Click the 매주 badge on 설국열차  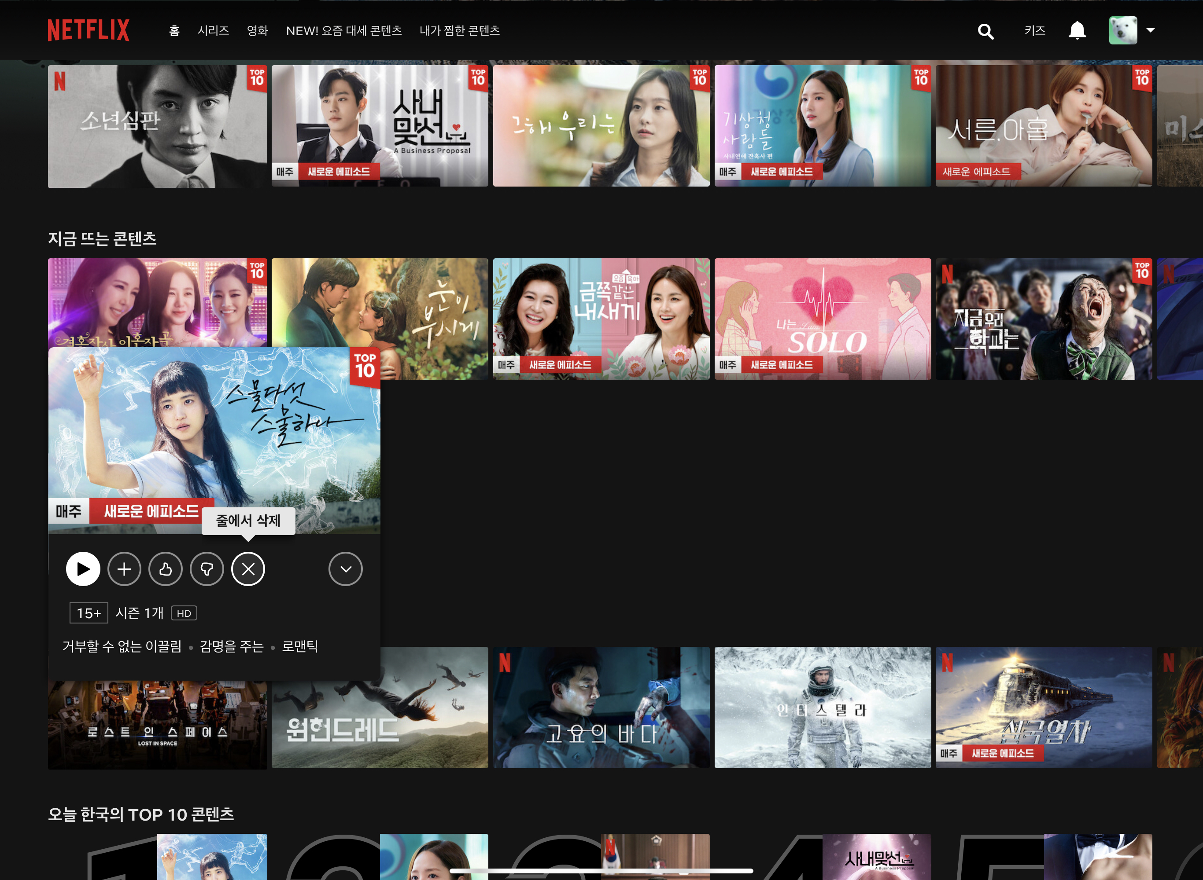[x=949, y=753]
